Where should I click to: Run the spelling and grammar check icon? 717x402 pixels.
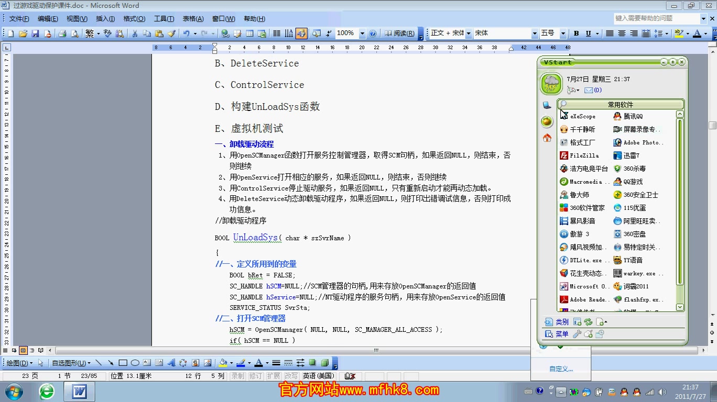107,33
